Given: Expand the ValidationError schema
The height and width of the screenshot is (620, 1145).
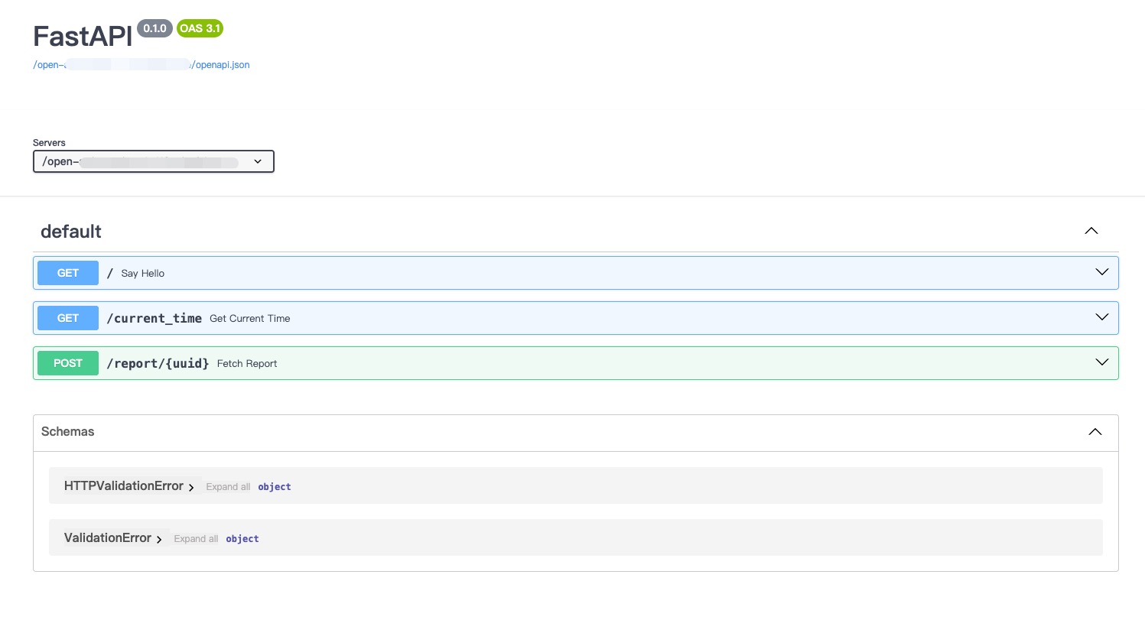Looking at the screenshot, I should click(159, 539).
